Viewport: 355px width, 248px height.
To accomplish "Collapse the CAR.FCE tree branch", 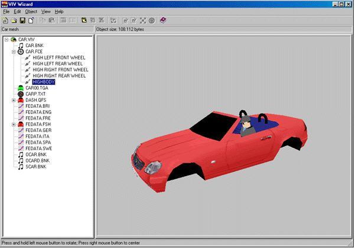I will (14, 51).
